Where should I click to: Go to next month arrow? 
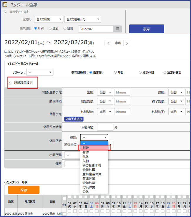coord(127,43)
